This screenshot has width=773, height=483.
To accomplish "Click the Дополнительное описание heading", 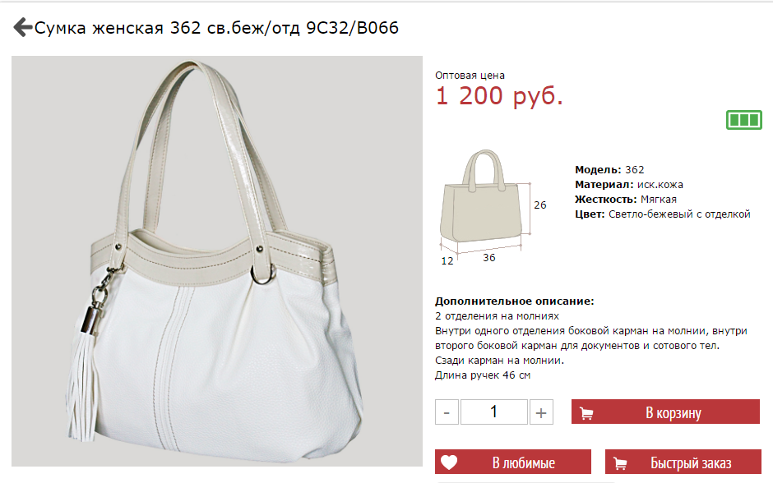I will tap(515, 301).
